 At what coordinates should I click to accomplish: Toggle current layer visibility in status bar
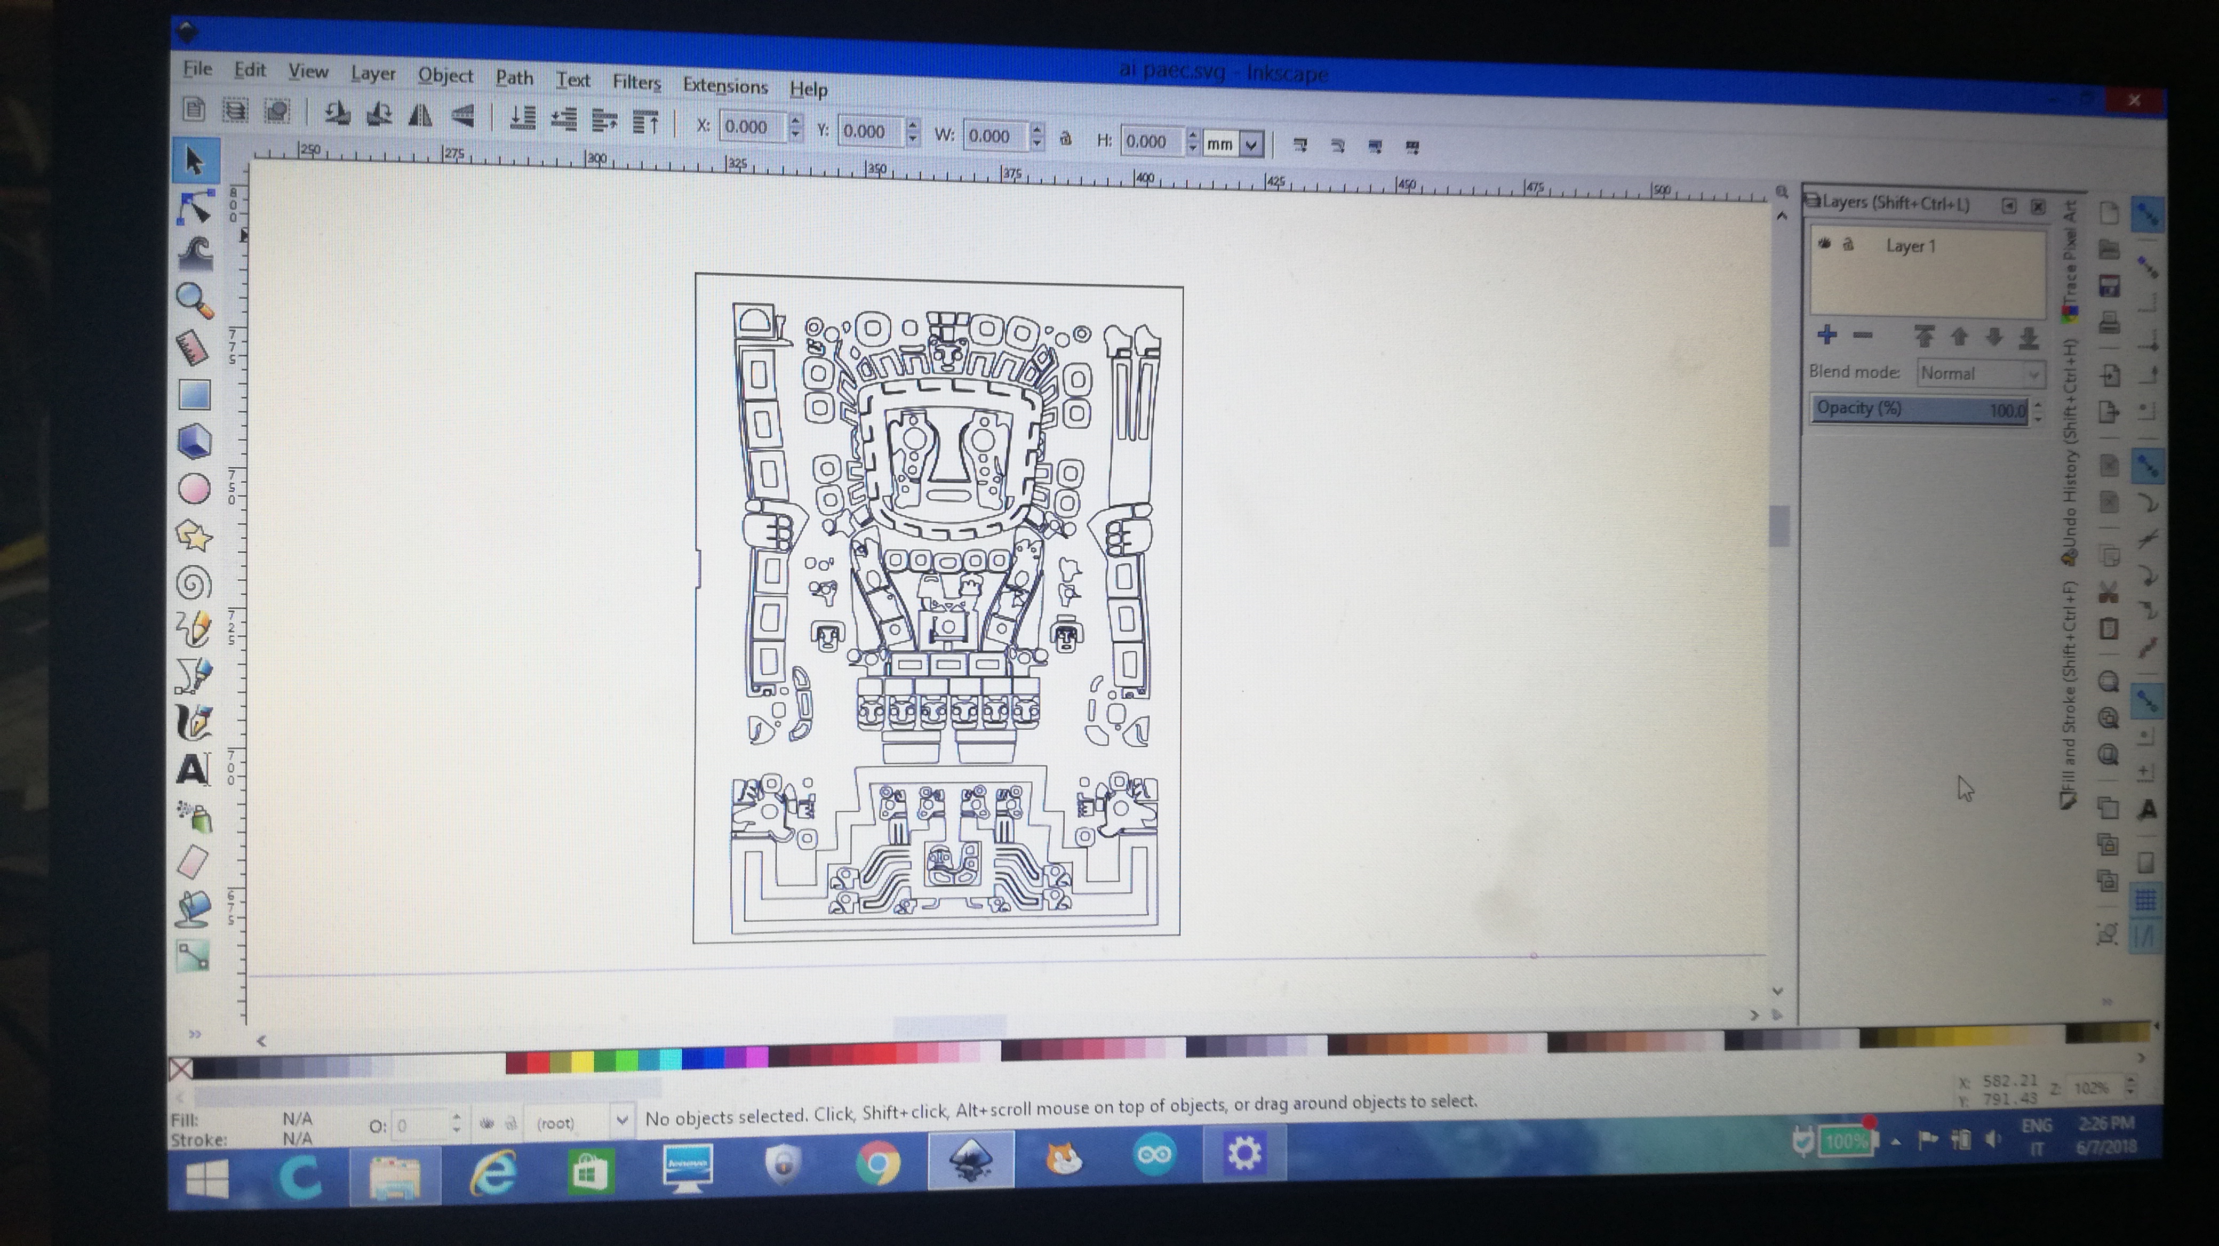(486, 1123)
